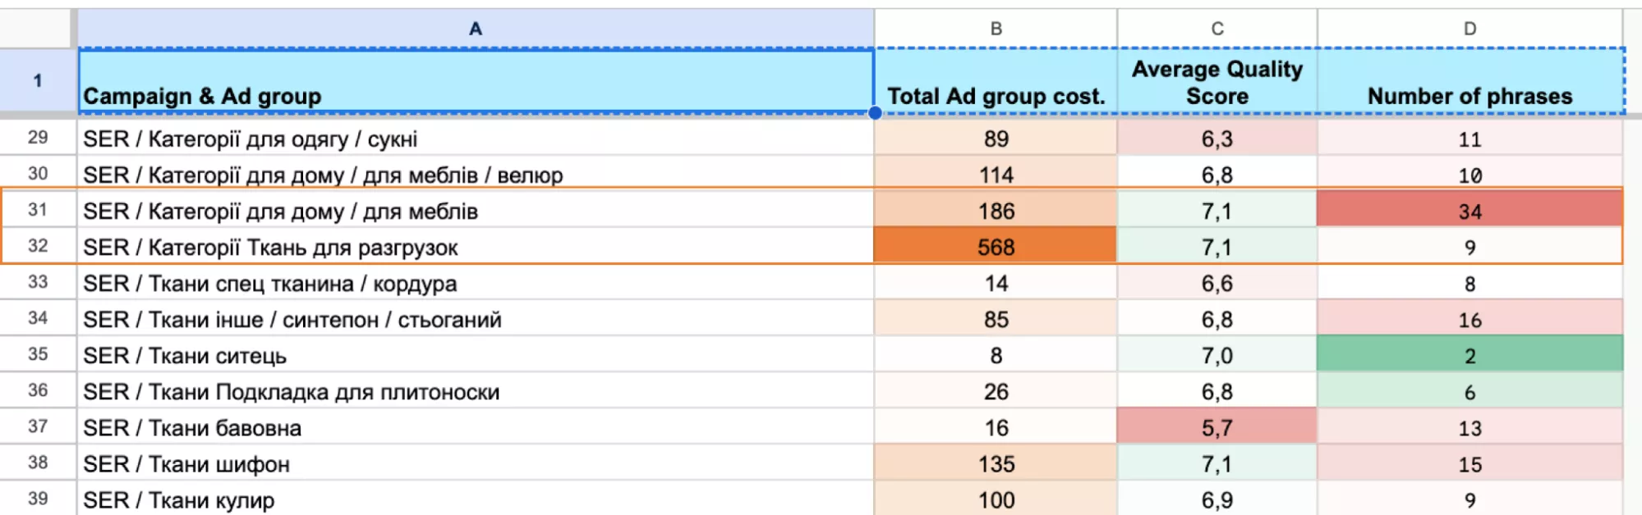Image resolution: width=1642 pixels, height=515 pixels.
Task: Click the Campaign & Ad group header cell
Action: pos(476,80)
